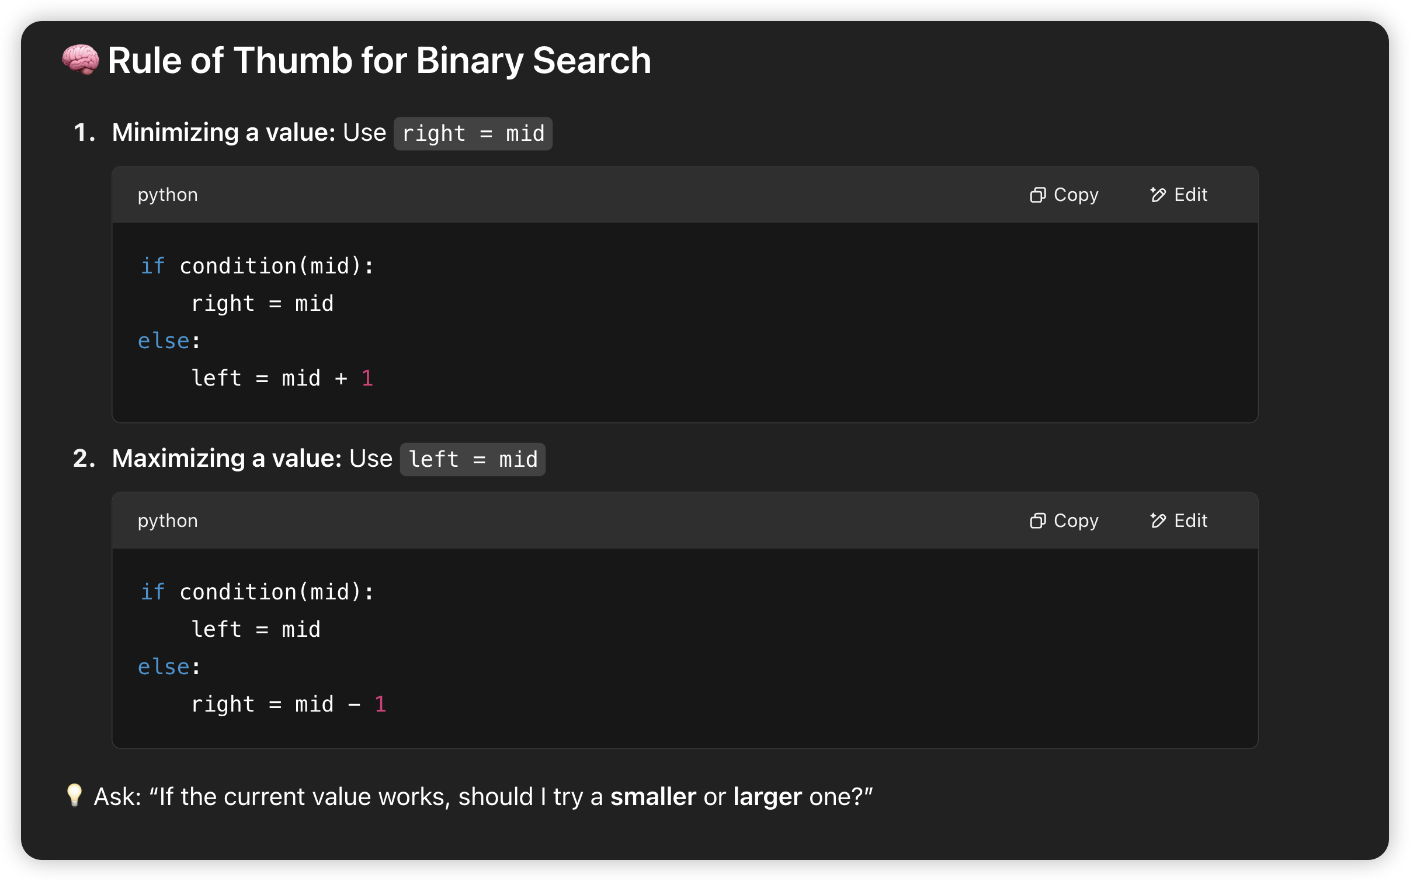Click the 'right = mid - 1' code line
This screenshot has height=881, width=1410.
[289, 704]
